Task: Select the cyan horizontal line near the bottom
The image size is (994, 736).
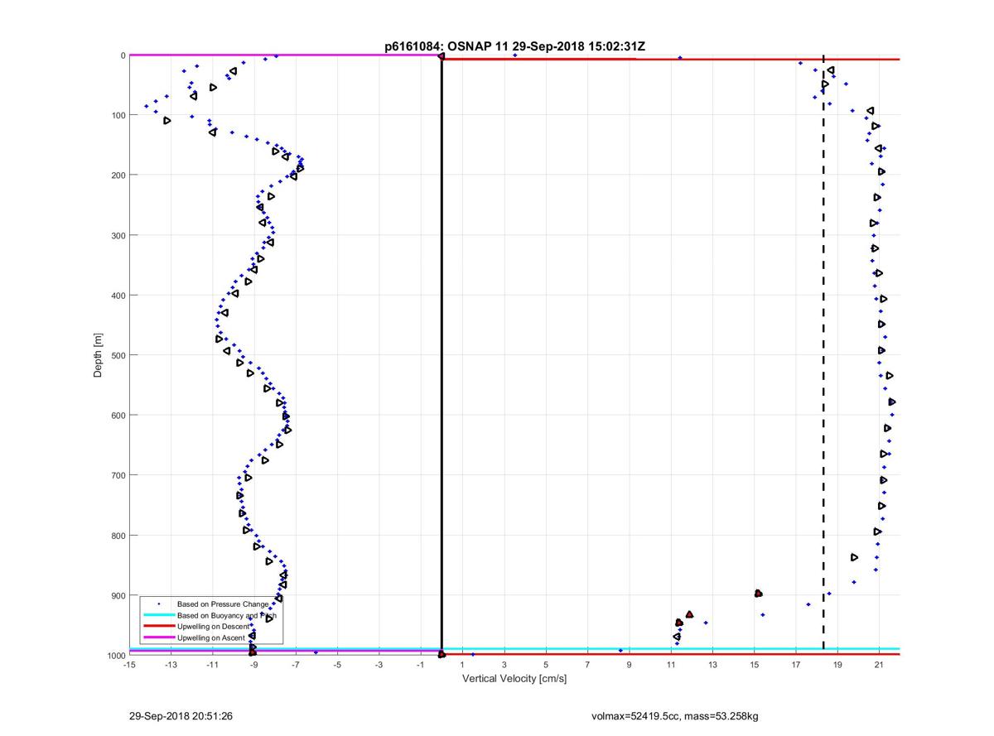Action: [514, 648]
